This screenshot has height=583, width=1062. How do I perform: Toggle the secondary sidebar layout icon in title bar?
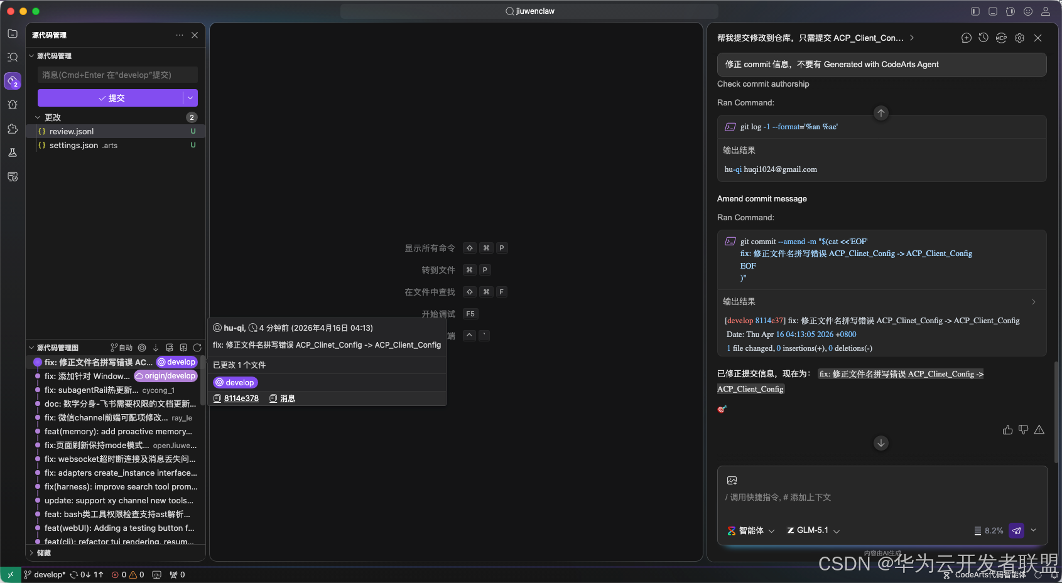point(1011,11)
